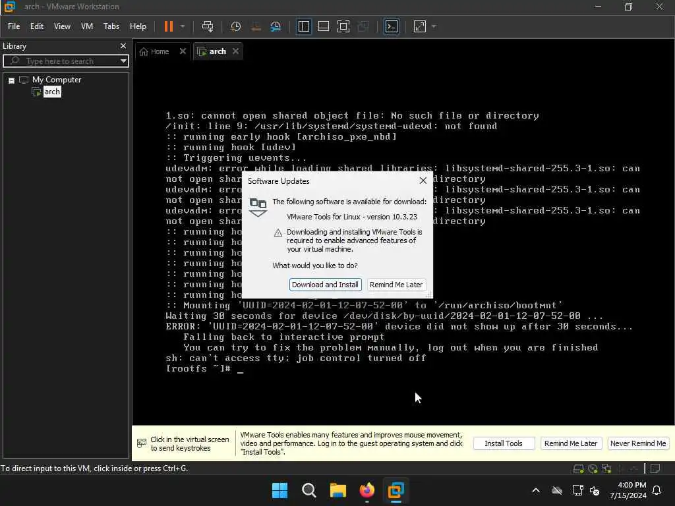Toggle the library sidebar view icon
Screen dimensions: 675x506
[x=303, y=26]
